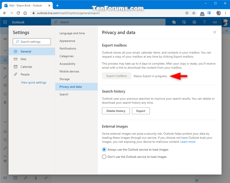Collapse Folders chevron in lower left rail
Screen dimensions: 230x183
click(5, 122)
